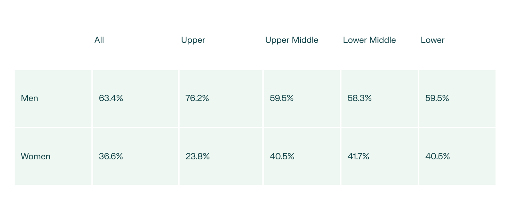Select the Lower Middle column header
Screen dimensions: 512x200
coord(369,40)
